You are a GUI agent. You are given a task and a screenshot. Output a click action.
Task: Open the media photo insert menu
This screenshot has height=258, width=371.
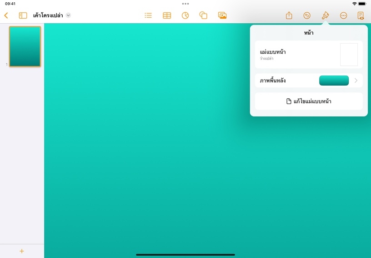point(222,15)
